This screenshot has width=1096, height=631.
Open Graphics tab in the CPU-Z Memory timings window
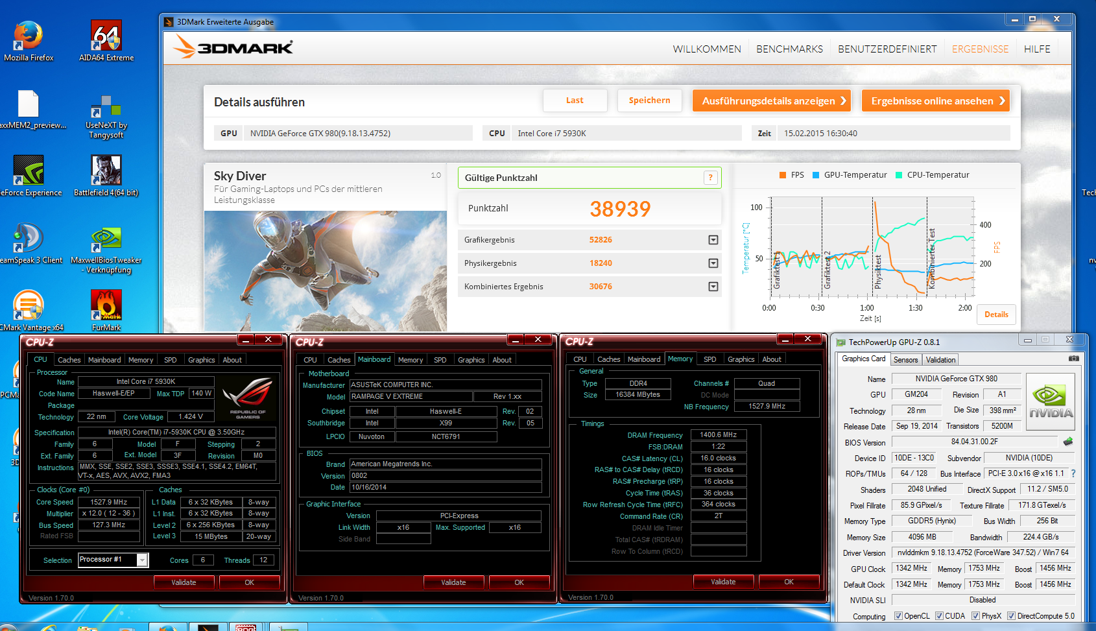point(741,359)
